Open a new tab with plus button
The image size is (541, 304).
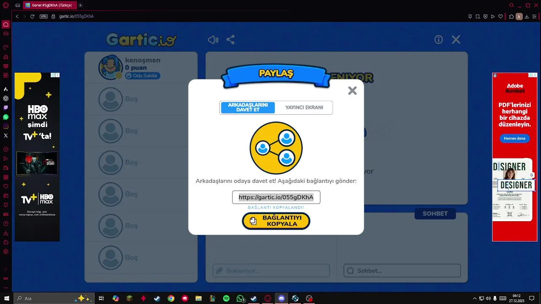click(x=80, y=5)
